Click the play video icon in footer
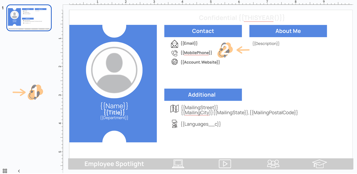Image resolution: width=357 pixels, height=174 pixels. pos(225,164)
